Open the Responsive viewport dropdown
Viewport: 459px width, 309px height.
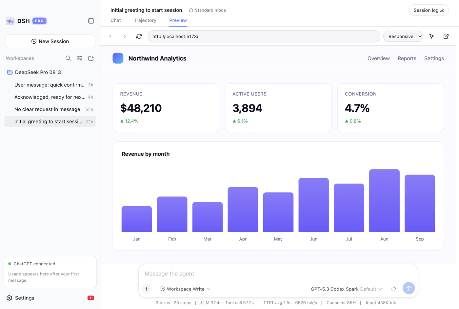403,36
